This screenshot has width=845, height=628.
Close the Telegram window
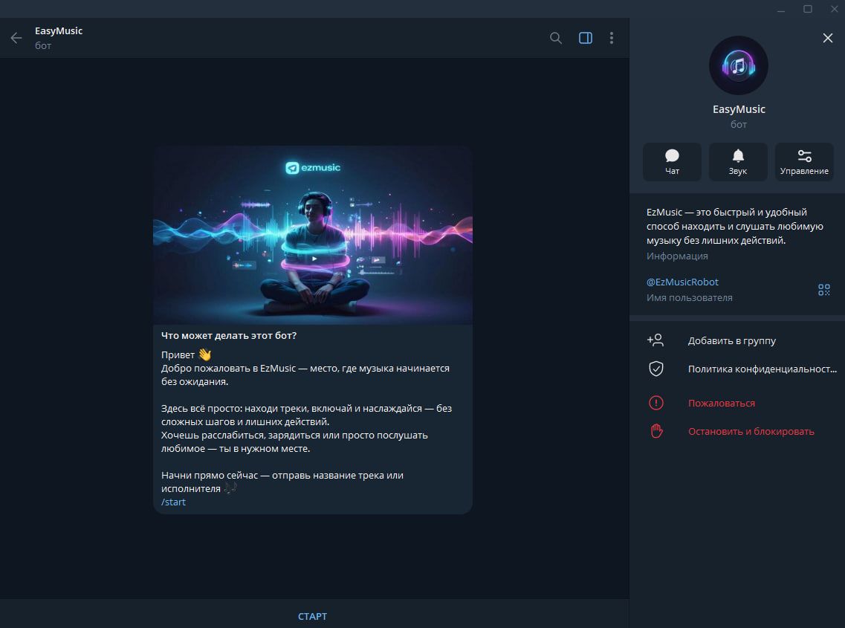[x=834, y=9]
